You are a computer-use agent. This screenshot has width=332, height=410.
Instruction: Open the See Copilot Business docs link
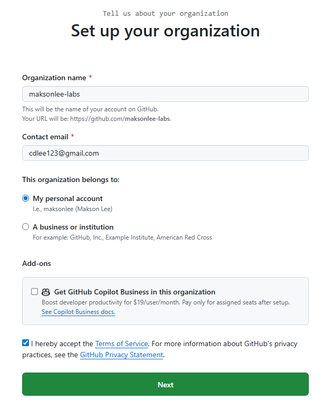pyautogui.click(x=78, y=312)
